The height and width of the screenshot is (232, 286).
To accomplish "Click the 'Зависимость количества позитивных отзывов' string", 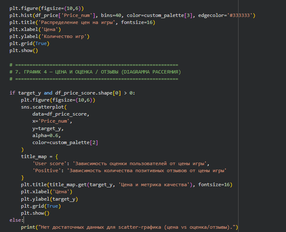I will pyautogui.click(x=147, y=171).
